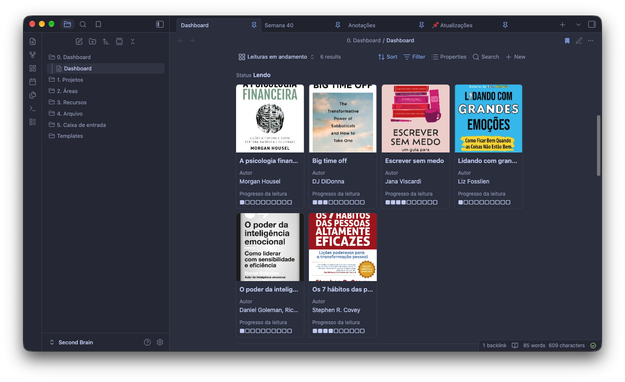
Task: Click New to add a reading entry
Action: (x=516, y=57)
